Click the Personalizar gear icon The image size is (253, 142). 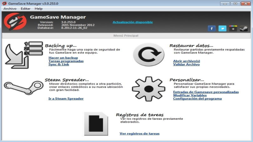(149, 89)
